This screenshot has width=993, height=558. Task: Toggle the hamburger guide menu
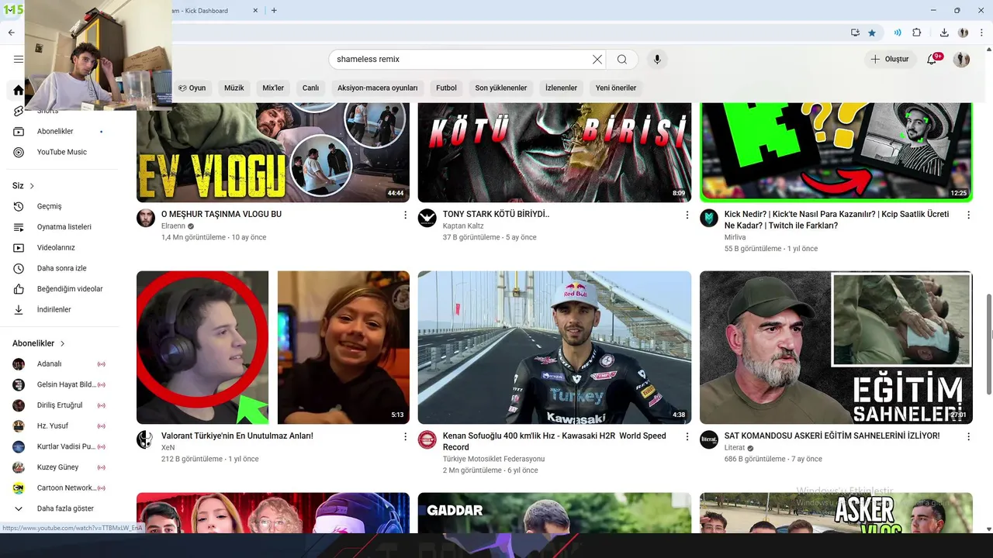coord(19,59)
